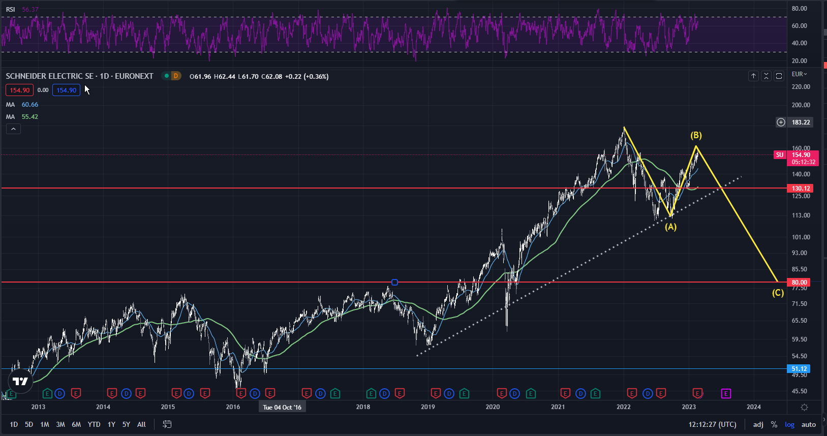Select the 3M date range
Screen dimensions: 827x436
click(x=60, y=424)
